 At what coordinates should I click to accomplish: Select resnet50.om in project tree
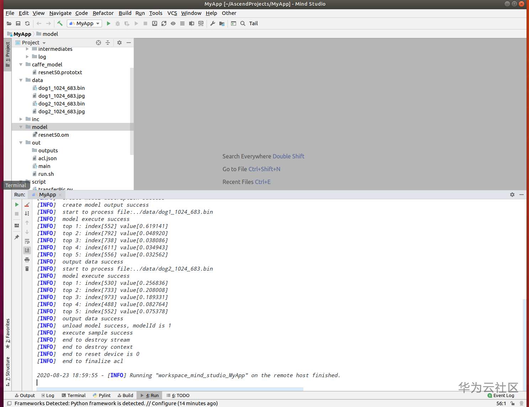click(x=54, y=135)
